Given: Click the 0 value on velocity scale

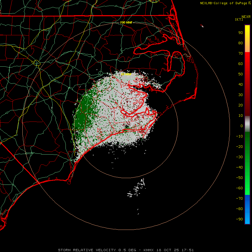Looking at the screenshot, I should [242, 126].
